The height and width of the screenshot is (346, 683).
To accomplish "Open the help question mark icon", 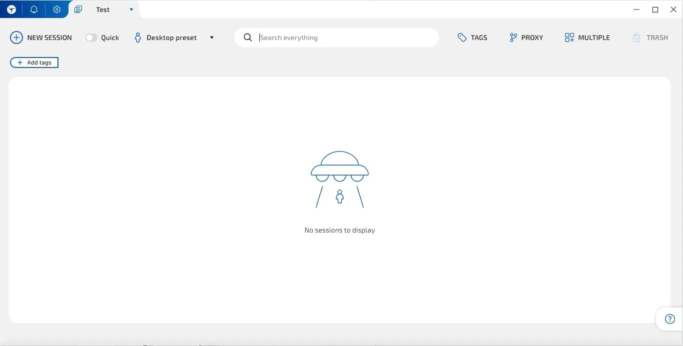I will click(x=670, y=319).
